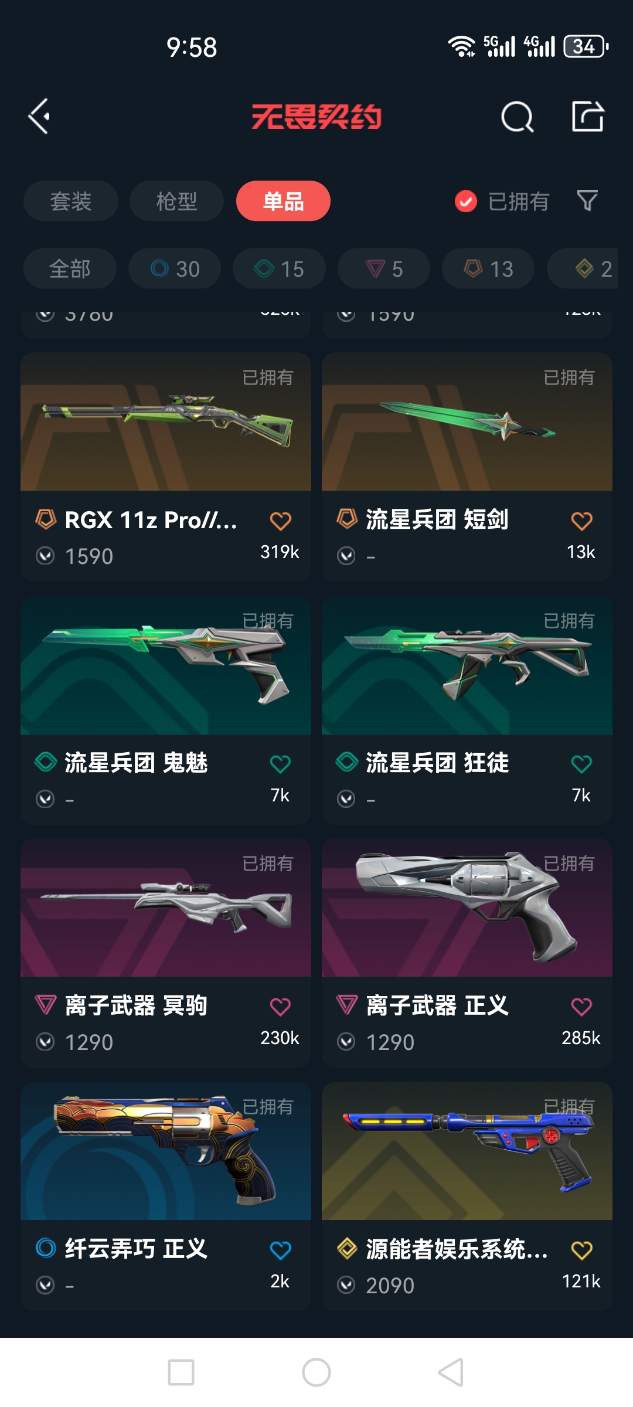Tap the Android home circle button
The width and height of the screenshot is (633, 1407).
(316, 1372)
